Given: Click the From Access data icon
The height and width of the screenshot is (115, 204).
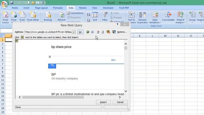Looking at the screenshot, I should tap(5, 17).
